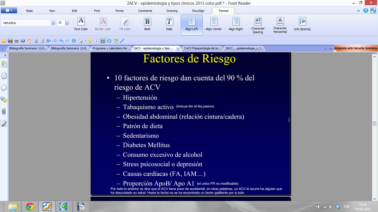Click the Save icon in quick toolbar
The height and width of the screenshot is (212, 378).
(10, 41)
